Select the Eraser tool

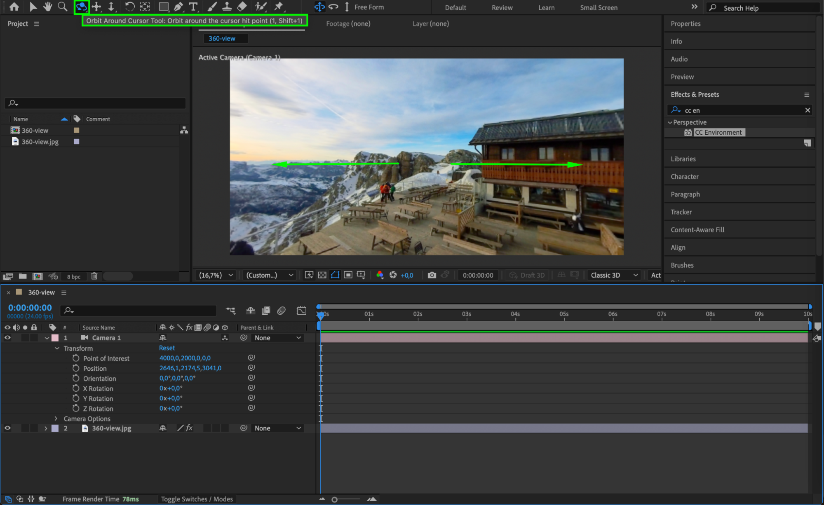(x=242, y=7)
